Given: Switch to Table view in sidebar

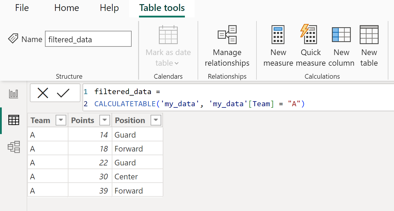Looking at the screenshot, I should [x=14, y=120].
